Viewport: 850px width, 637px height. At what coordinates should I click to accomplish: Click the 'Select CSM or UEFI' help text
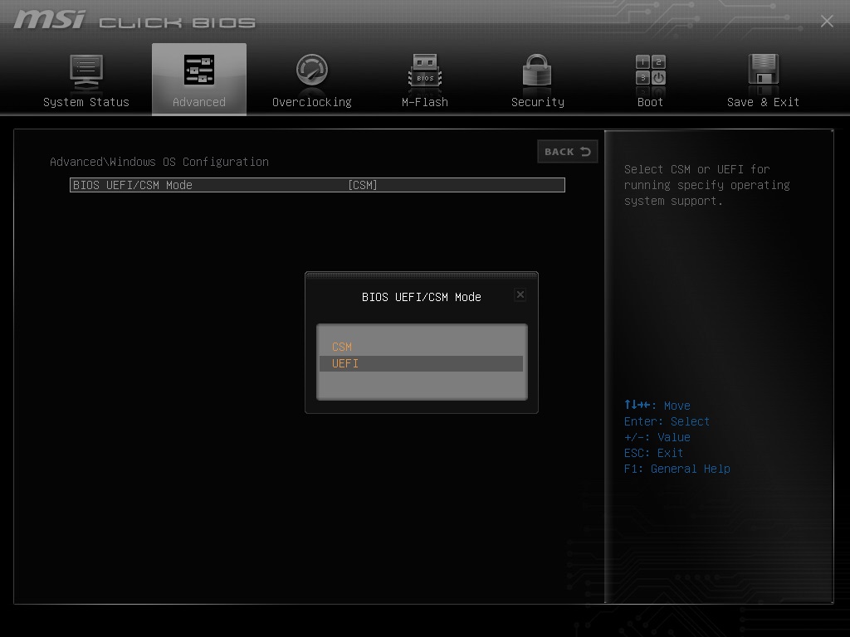click(707, 185)
